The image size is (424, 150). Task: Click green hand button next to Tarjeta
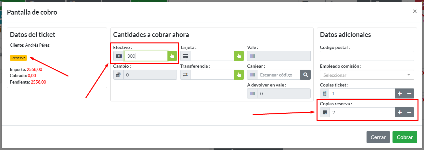coord(239,56)
